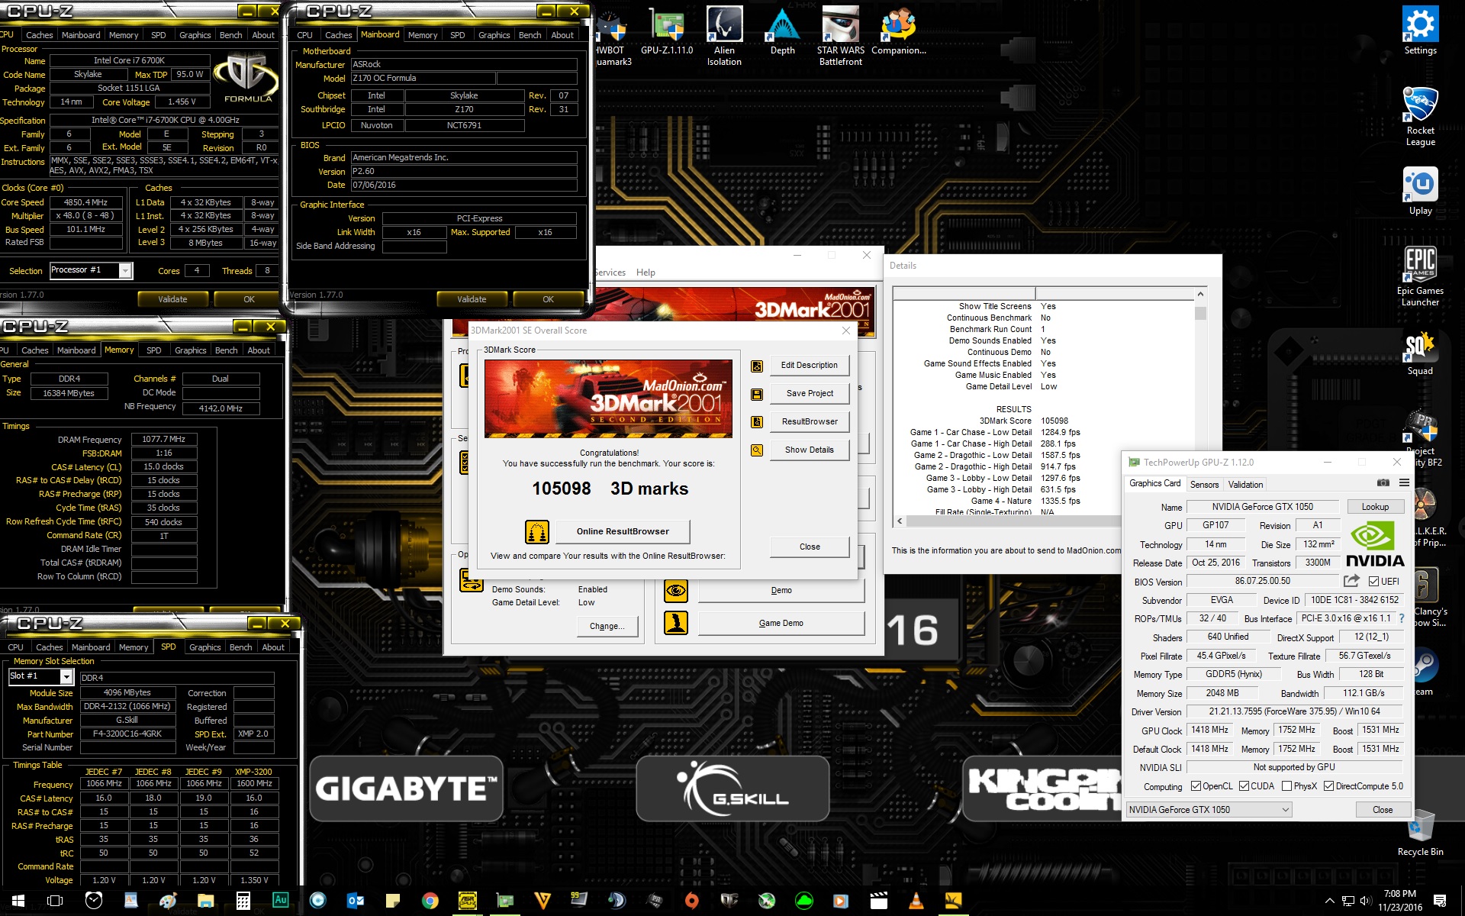Click the Details pane scroll up arrow
Viewport: 1465px width, 916px height.
click(x=1200, y=294)
